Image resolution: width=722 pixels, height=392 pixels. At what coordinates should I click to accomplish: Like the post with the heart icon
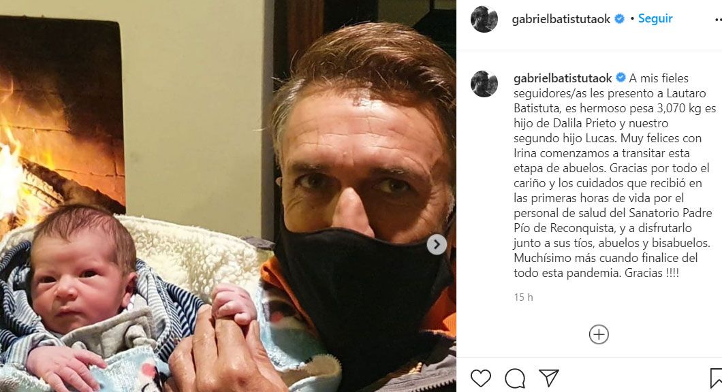pyautogui.click(x=481, y=378)
